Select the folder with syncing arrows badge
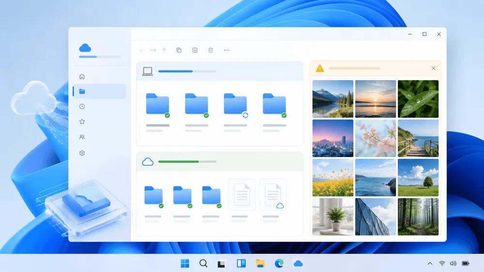Viewport: 484px width, 272px height. pyautogui.click(x=236, y=105)
